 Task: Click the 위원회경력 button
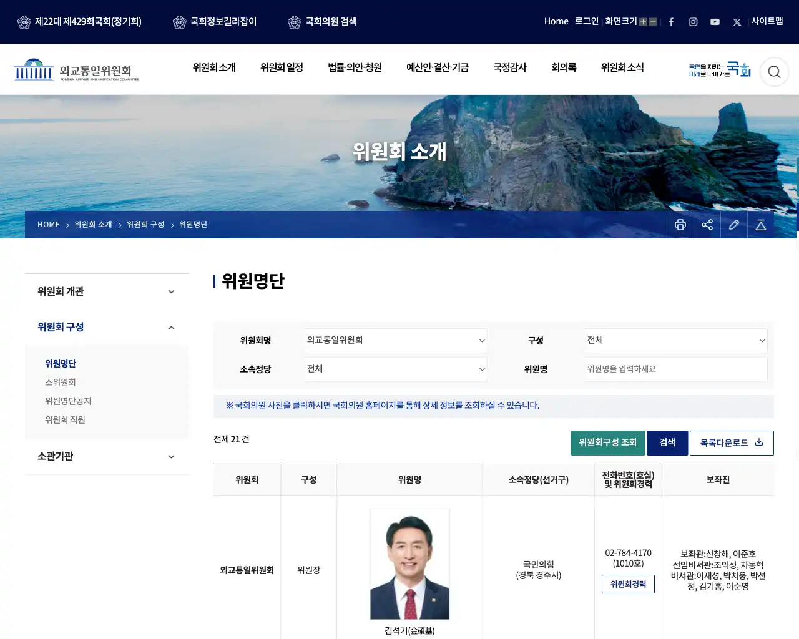coord(628,584)
